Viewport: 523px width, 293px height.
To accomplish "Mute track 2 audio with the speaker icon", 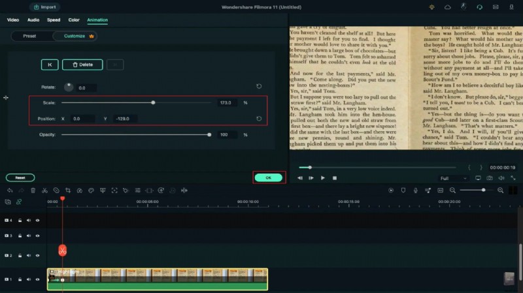I will (x=29, y=255).
